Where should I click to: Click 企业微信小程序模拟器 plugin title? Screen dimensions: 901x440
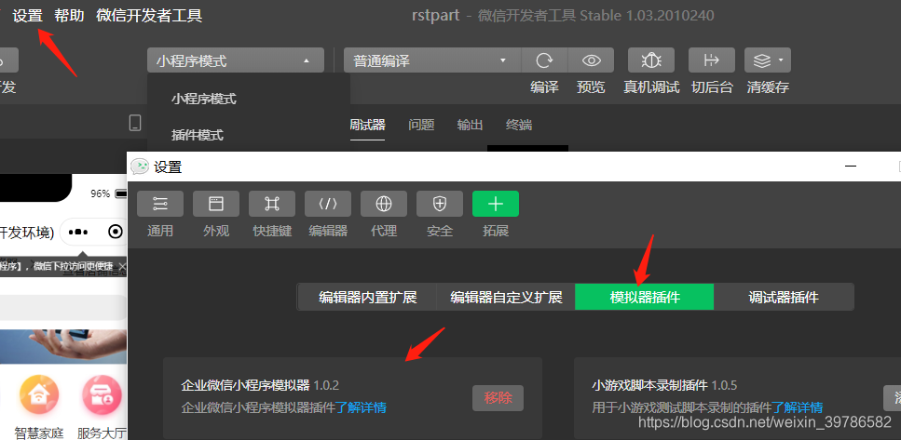tap(245, 385)
